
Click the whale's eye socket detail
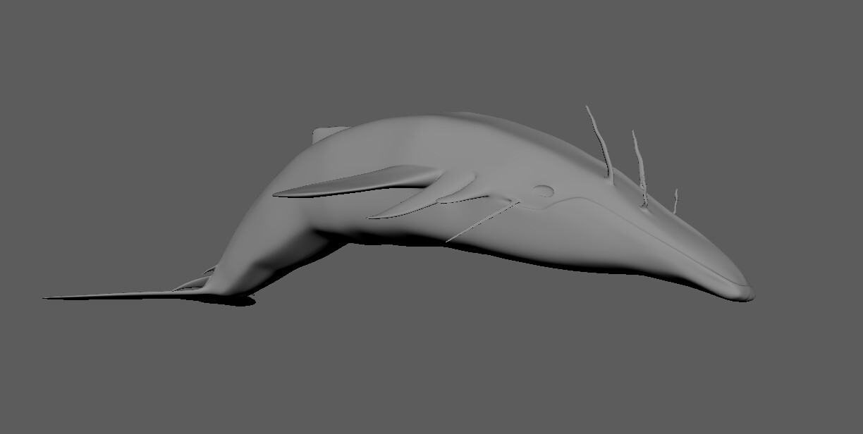tap(543, 192)
